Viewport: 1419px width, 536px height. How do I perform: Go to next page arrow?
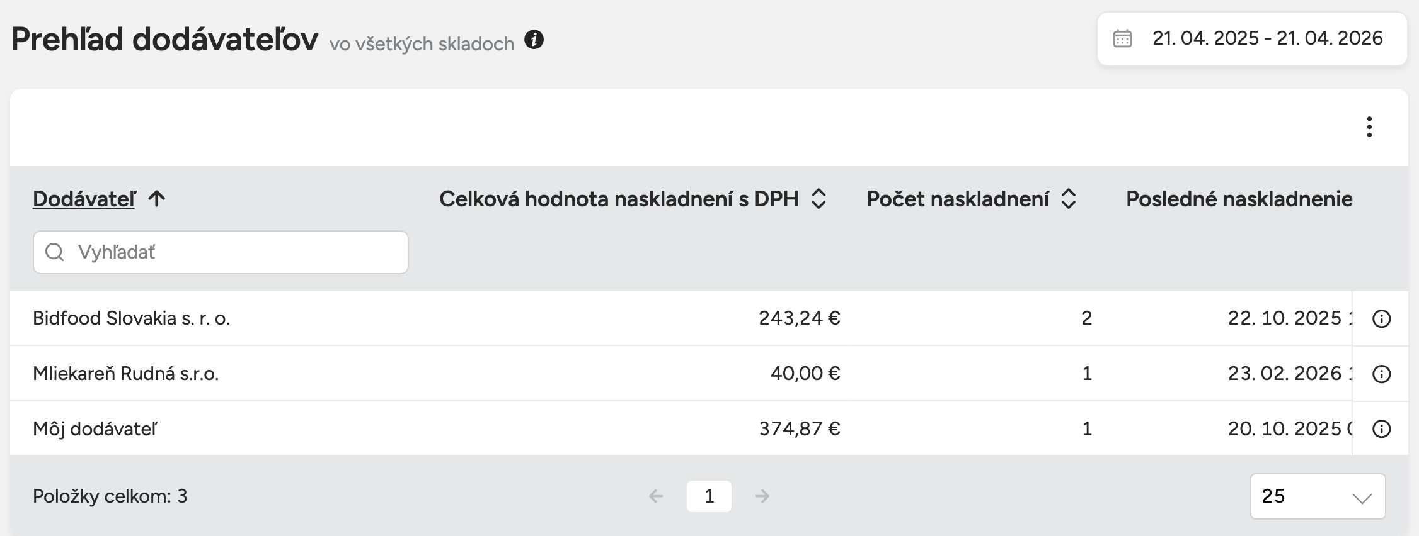click(x=762, y=496)
